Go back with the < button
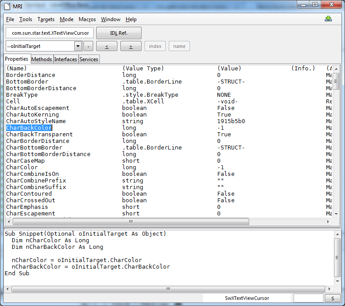The height and width of the screenshot is (306, 345). coord(107,46)
